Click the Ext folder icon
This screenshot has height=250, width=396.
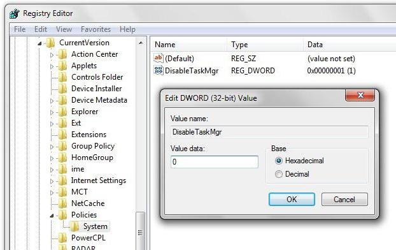(x=62, y=123)
